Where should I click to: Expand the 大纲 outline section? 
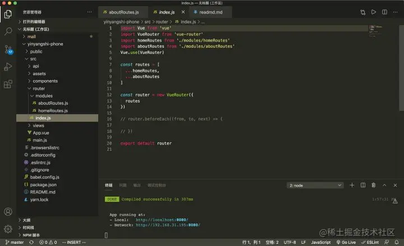click(x=57, y=220)
